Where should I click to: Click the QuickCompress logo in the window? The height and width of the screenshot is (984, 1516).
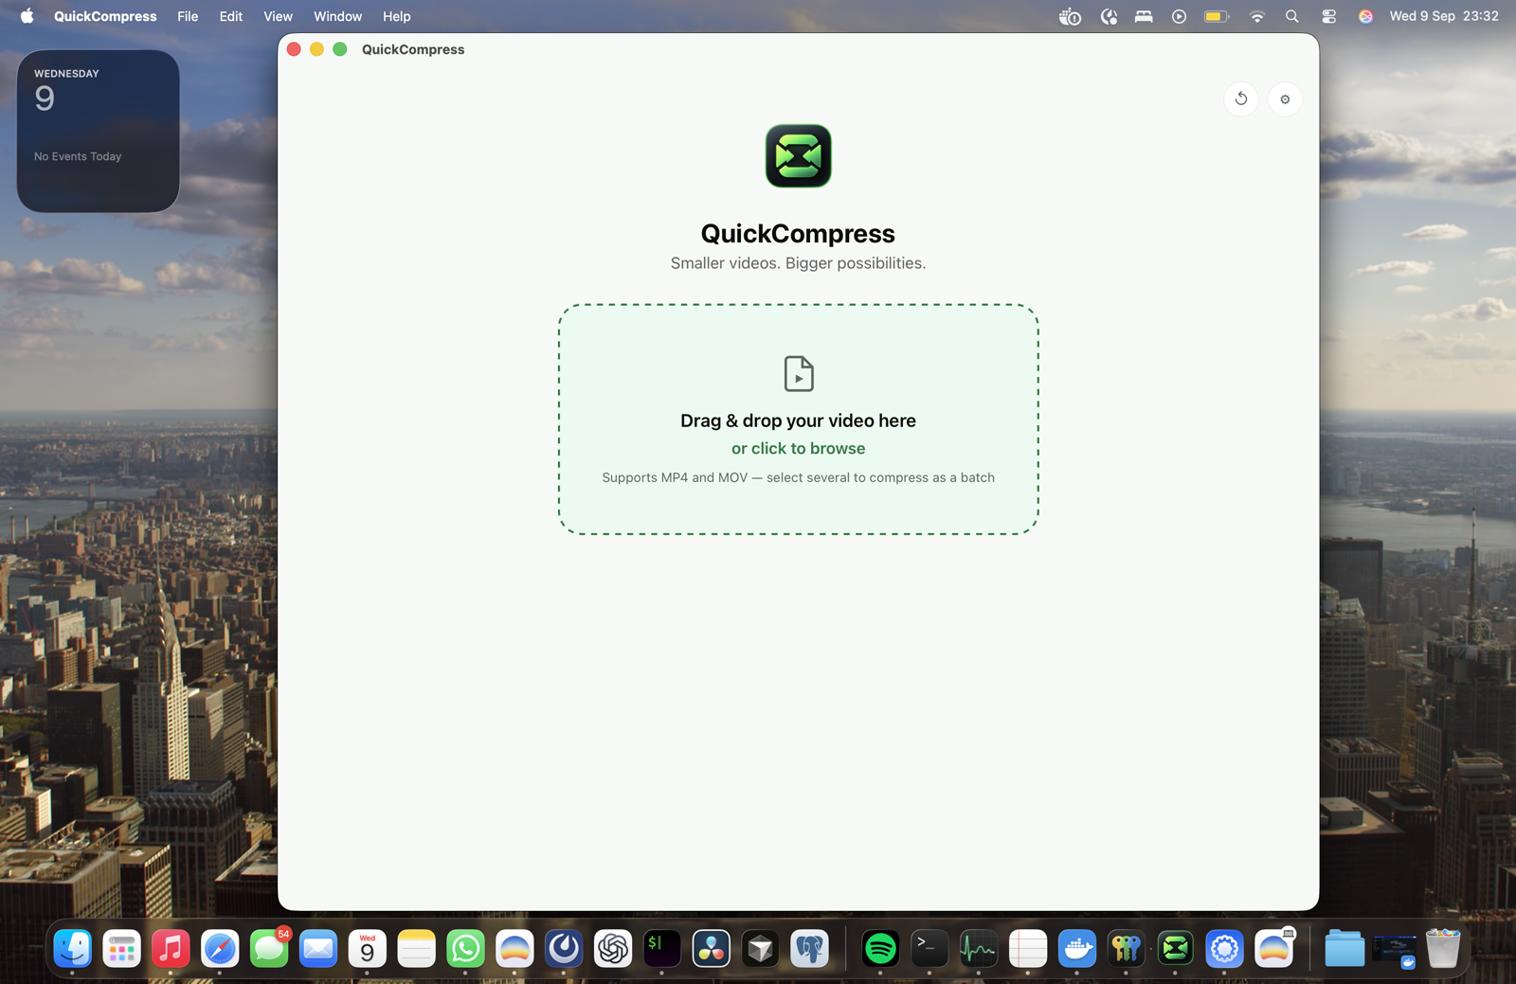tap(798, 155)
